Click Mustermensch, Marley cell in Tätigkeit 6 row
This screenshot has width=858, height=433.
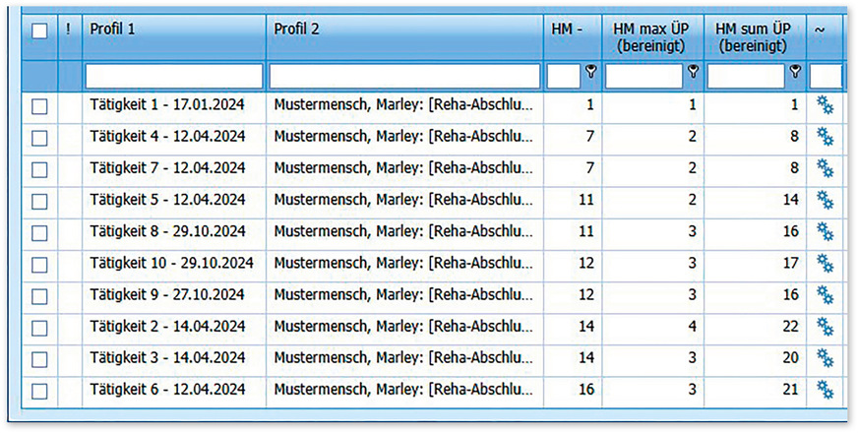point(405,391)
